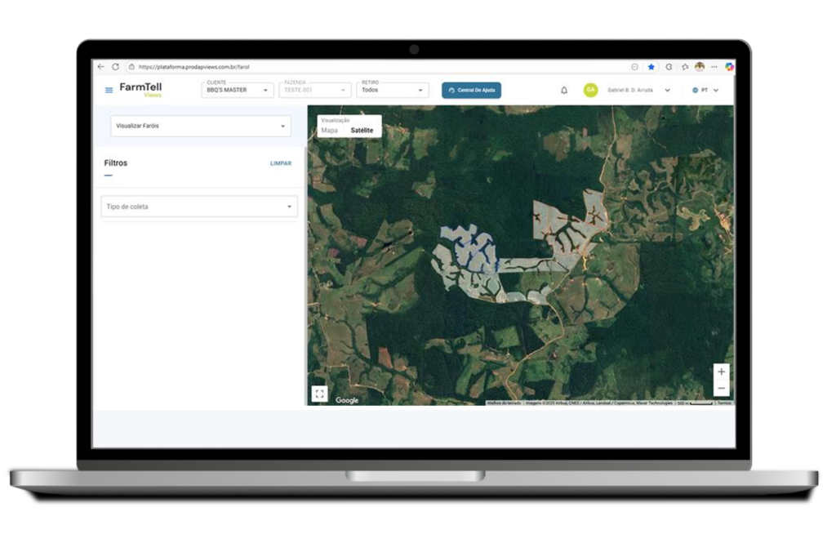Reload the page in the browser
836x543 pixels.
(115, 67)
